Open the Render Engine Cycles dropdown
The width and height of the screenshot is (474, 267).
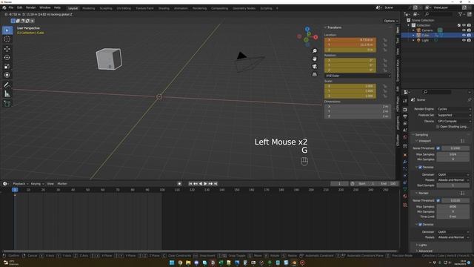click(x=454, y=109)
